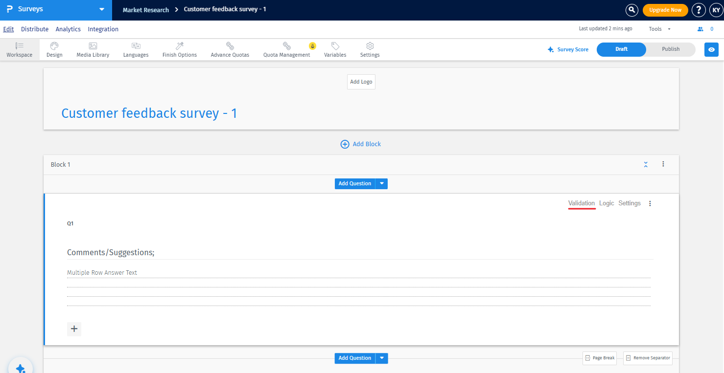Open Advance Quotas
The height and width of the screenshot is (373, 724).
[230, 49]
